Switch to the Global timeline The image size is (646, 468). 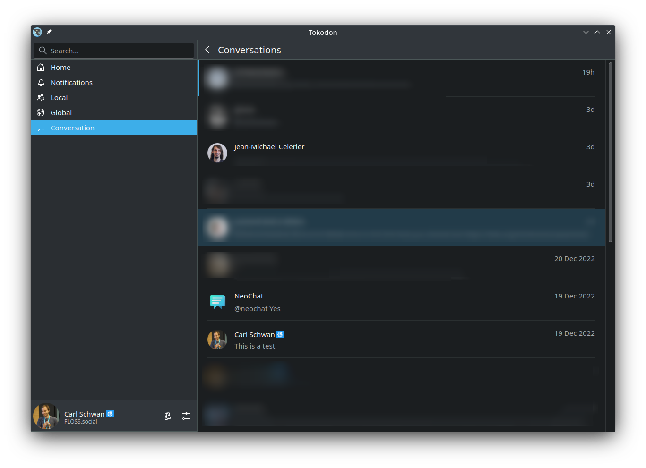[x=114, y=113]
